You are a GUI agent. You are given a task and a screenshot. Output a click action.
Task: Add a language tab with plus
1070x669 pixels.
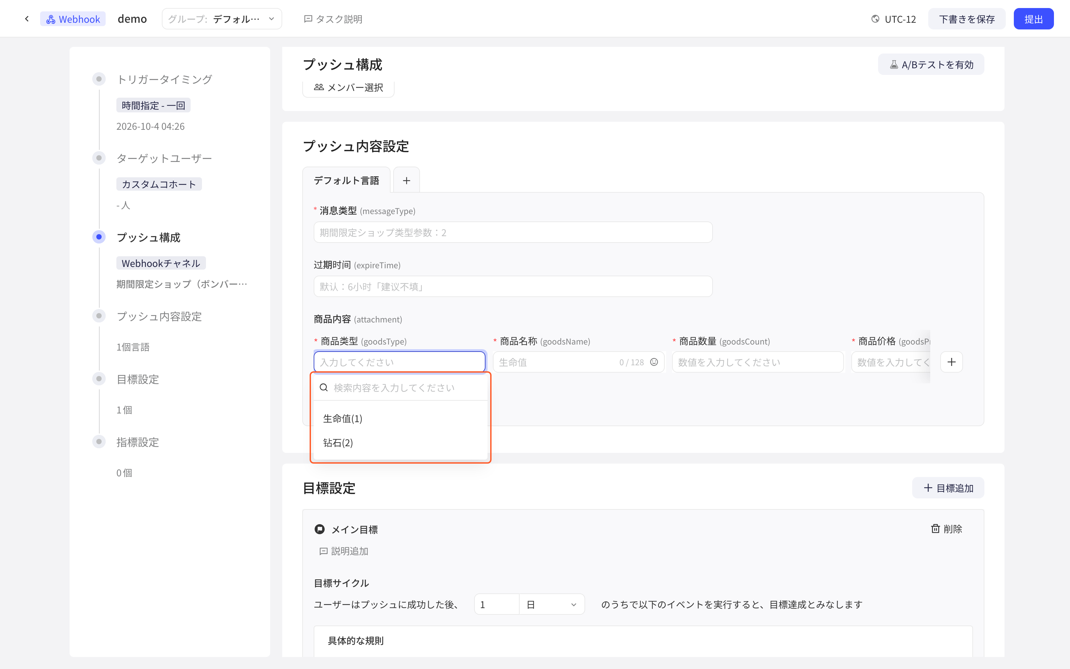[406, 181]
